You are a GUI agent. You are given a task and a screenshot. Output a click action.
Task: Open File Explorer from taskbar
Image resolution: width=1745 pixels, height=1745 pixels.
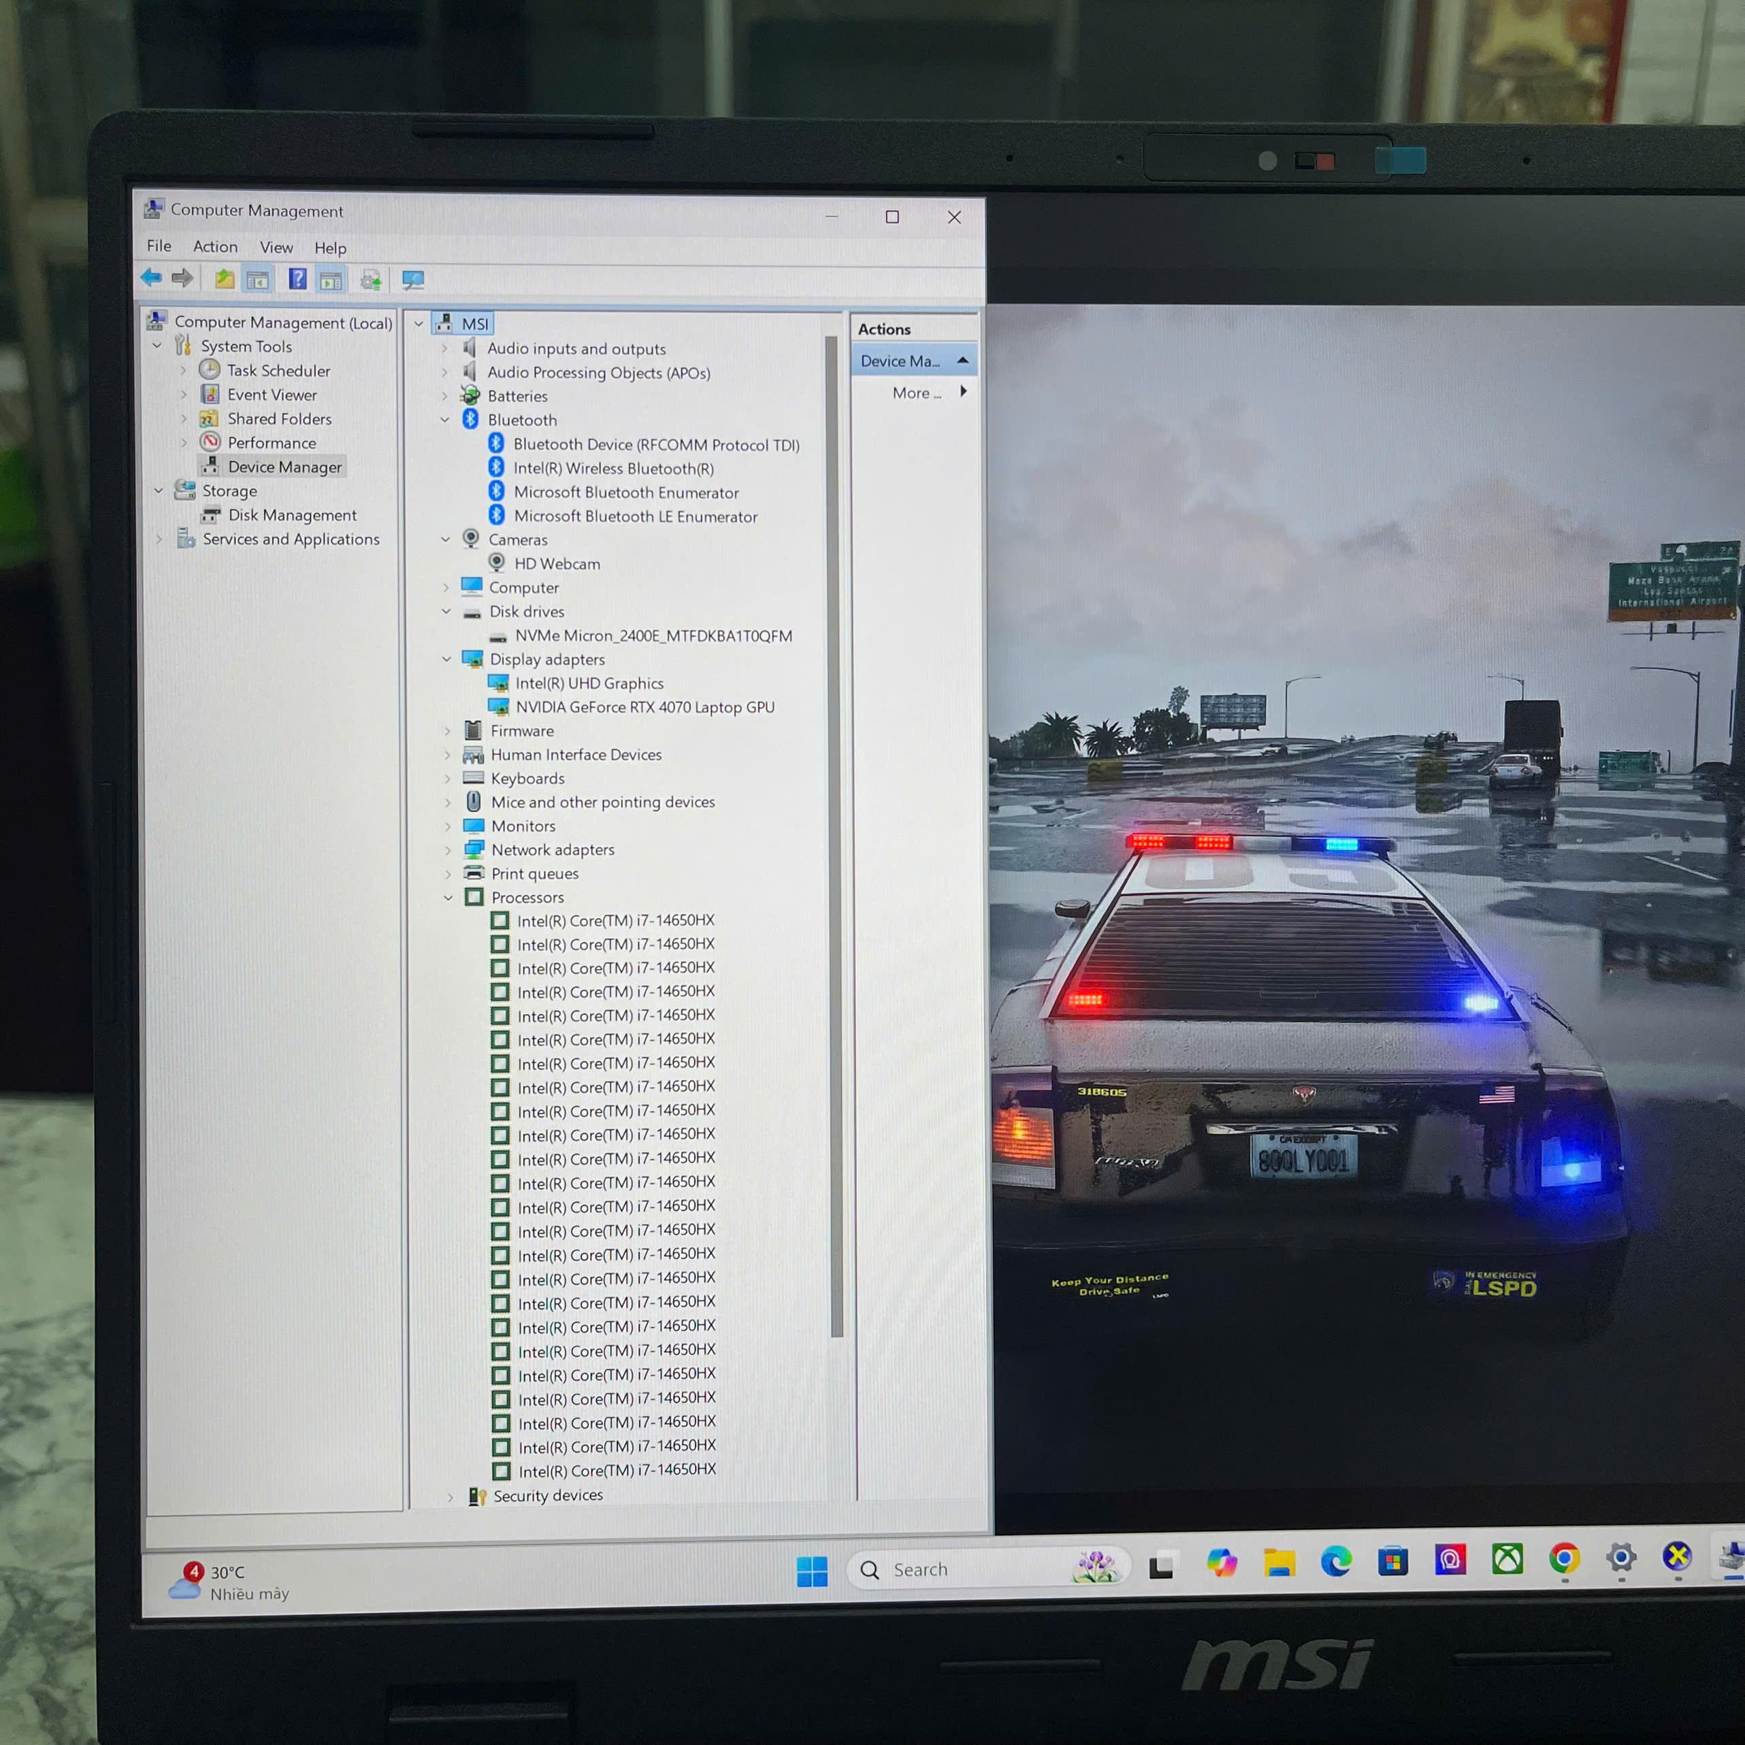pyautogui.click(x=1279, y=1563)
